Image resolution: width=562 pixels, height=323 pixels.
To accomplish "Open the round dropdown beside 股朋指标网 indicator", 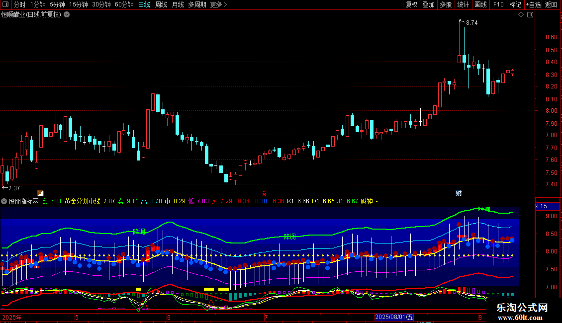I will pyautogui.click(x=4, y=201).
